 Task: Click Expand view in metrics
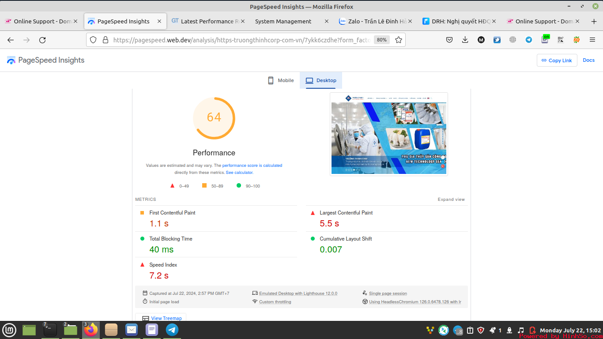click(x=451, y=200)
